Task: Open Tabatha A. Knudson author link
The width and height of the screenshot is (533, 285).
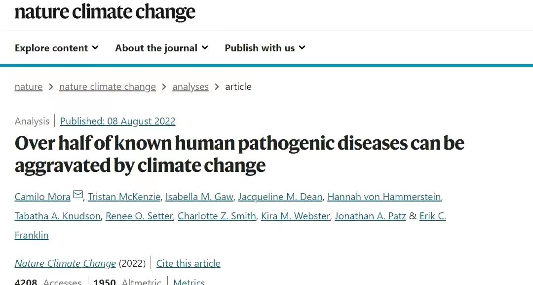Action: [57, 216]
